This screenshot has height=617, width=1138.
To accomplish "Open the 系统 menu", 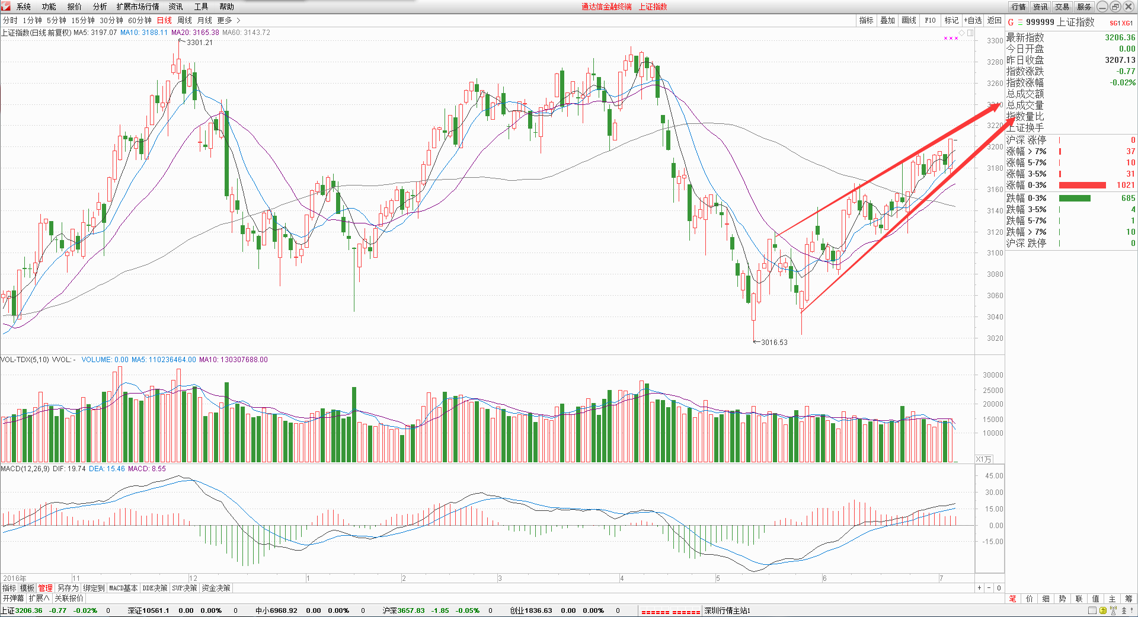I will 24,7.
